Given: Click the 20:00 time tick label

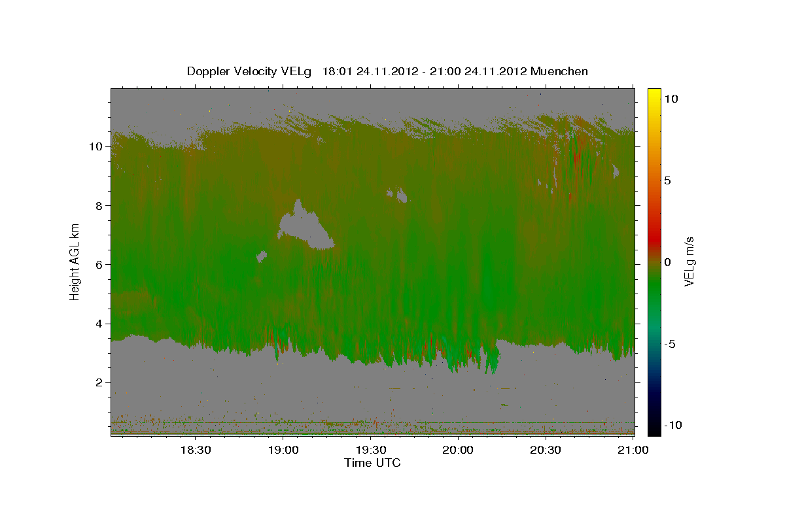Looking at the screenshot, I should pos(458,450).
